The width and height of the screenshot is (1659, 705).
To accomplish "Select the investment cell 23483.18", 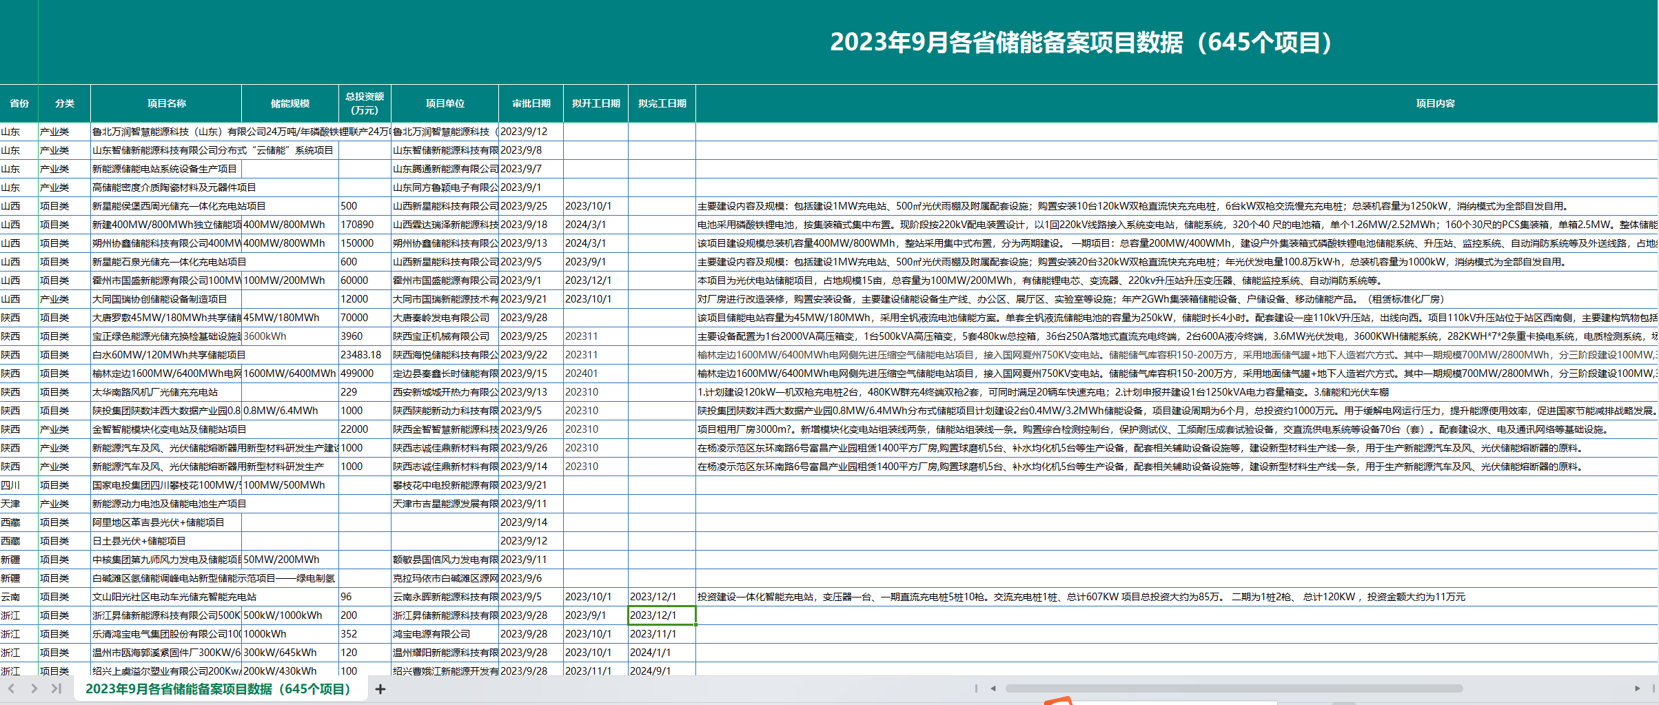I will coord(365,355).
